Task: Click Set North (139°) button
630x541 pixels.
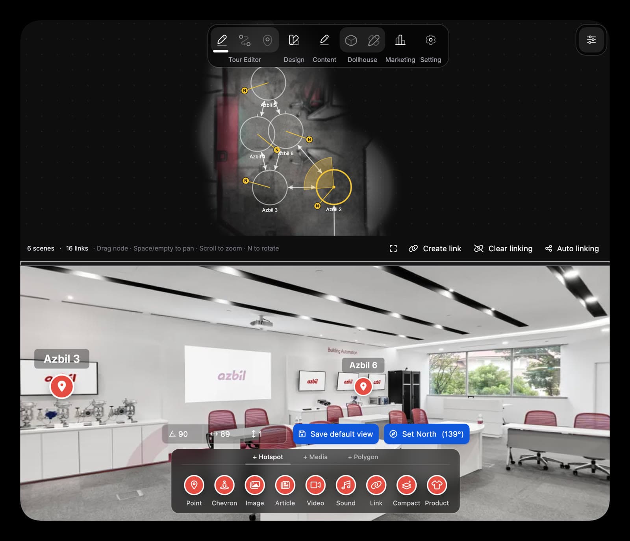Action: (426, 434)
